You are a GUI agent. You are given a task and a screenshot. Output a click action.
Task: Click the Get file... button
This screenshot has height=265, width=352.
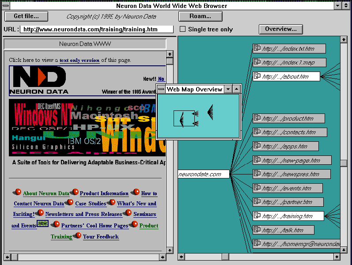tap(26, 16)
